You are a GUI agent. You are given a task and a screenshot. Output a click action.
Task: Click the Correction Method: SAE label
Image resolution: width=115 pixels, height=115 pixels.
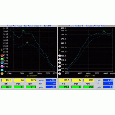tap(95, 26)
